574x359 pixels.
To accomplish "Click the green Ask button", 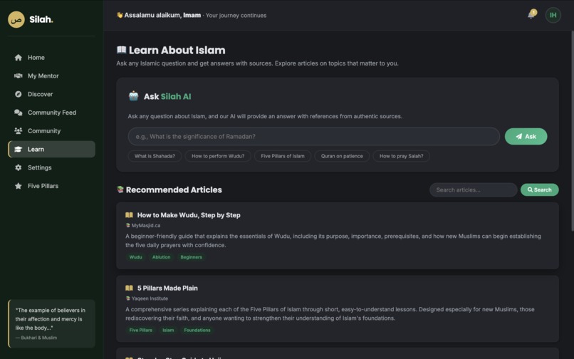I will click(526, 136).
